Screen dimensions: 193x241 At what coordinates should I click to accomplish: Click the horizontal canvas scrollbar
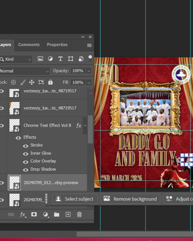click(x=135, y=234)
